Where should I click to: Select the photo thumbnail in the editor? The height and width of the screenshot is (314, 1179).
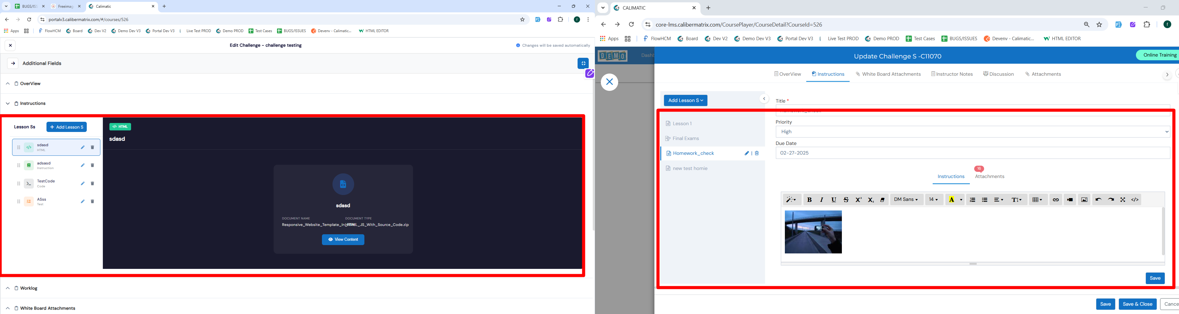(813, 232)
